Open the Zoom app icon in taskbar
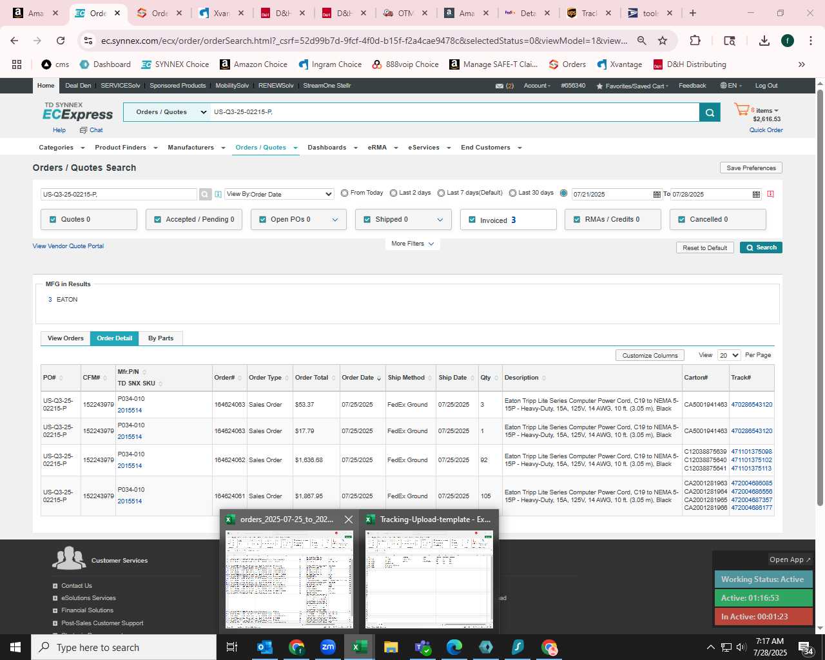This screenshot has width=825, height=660. 328,647
